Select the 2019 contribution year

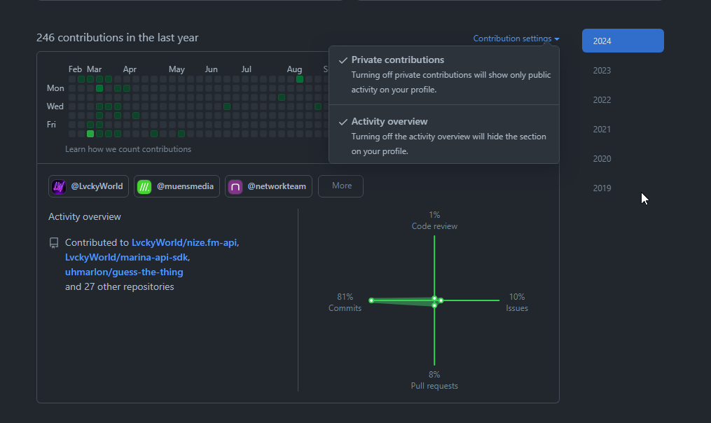coord(602,188)
